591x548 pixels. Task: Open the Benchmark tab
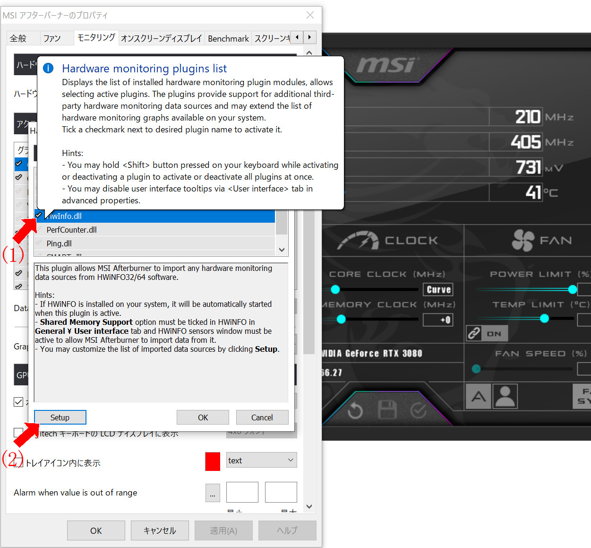coord(228,38)
